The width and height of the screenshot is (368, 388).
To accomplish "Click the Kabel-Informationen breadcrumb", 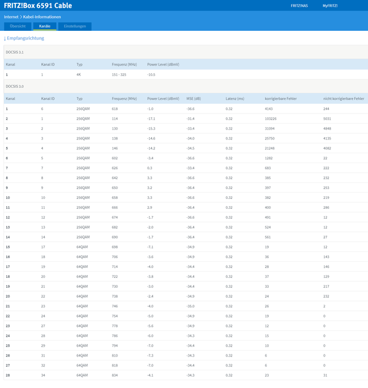I will click(42, 17).
